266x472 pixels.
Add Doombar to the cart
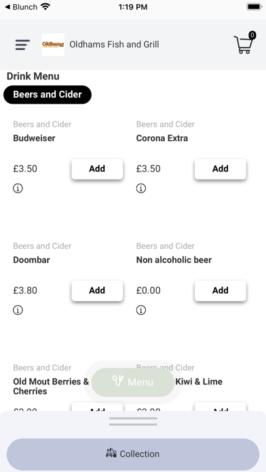point(97,290)
